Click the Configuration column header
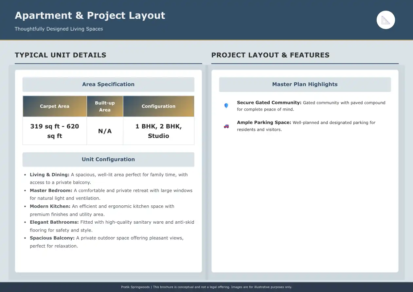Viewport: 413px width, 292px height. pyautogui.click(x=158, y=106)
